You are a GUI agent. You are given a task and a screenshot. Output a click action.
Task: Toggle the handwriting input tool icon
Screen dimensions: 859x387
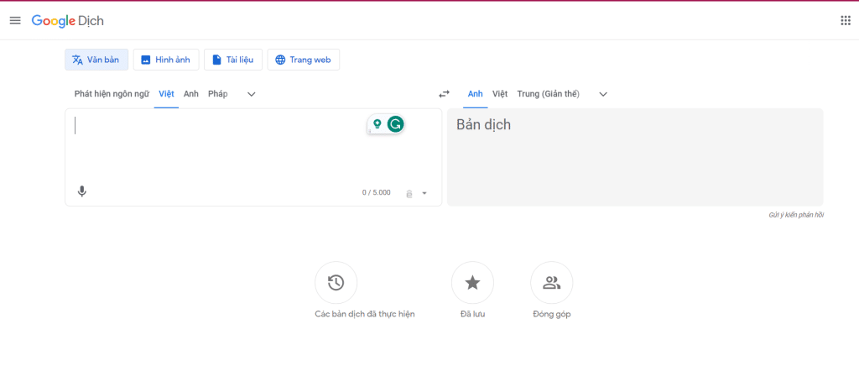tap(409, 193)
